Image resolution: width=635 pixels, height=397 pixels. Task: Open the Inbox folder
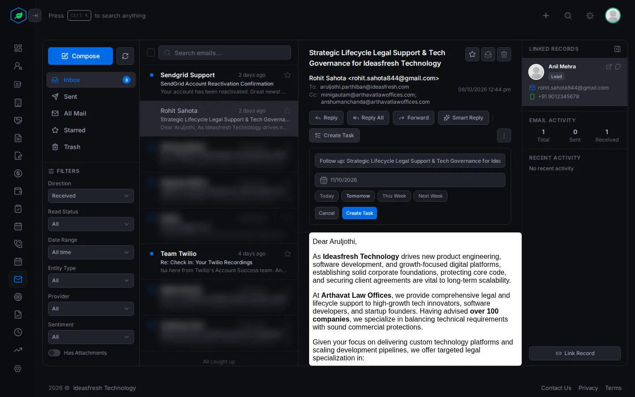pyautogui.click(x=91, y=80)
